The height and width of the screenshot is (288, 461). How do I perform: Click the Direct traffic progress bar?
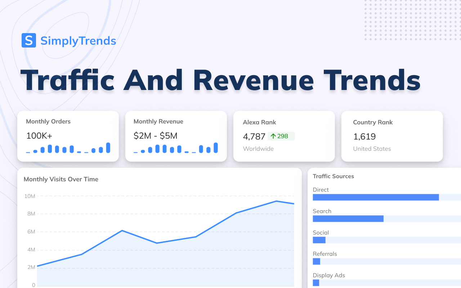click(387, 197)
